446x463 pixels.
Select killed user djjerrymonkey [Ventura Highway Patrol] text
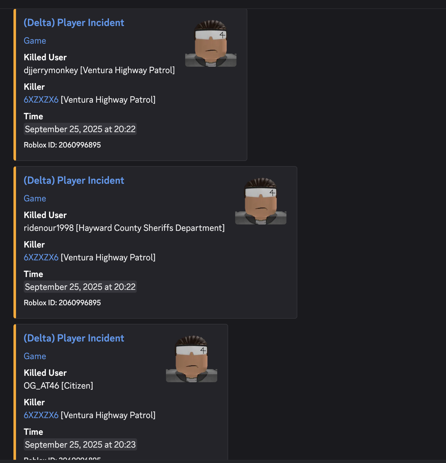99,70
